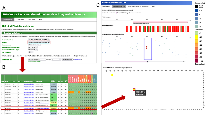Click the Gene model(s) column header
The image size is (206, 116).
point(29,79)
